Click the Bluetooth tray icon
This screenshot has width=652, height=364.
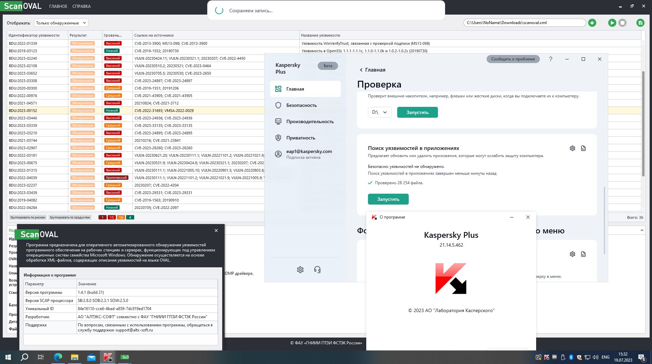point(571,357)
